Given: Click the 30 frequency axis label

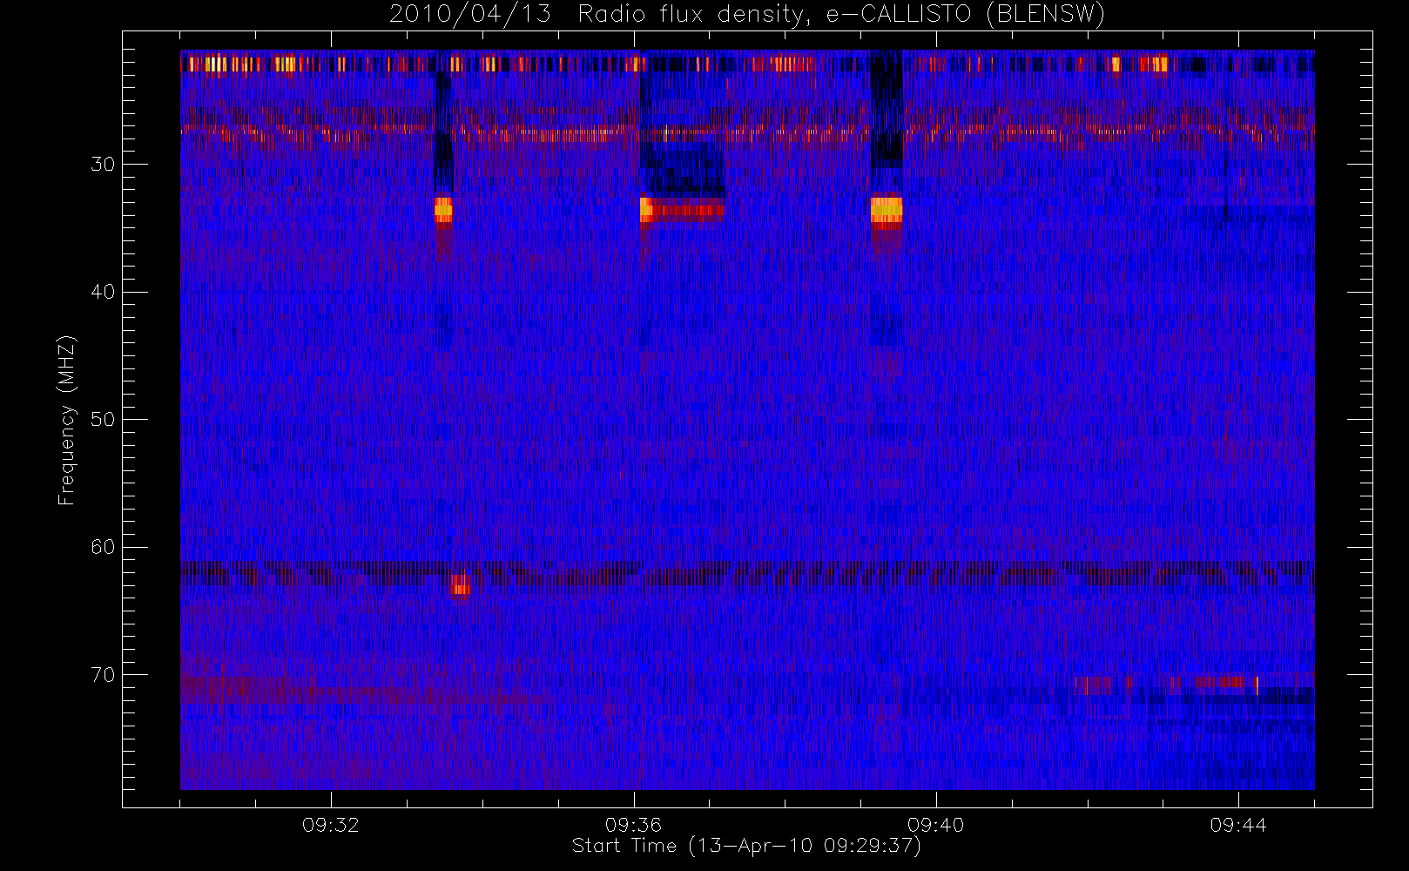Looking at the screenshot, I should (x=103, y=164).
